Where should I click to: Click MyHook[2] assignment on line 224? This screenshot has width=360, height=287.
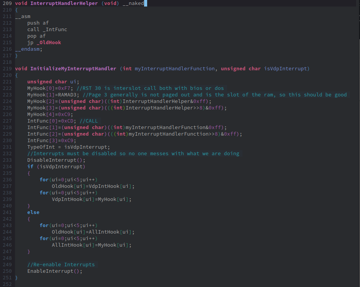(119, 101)
